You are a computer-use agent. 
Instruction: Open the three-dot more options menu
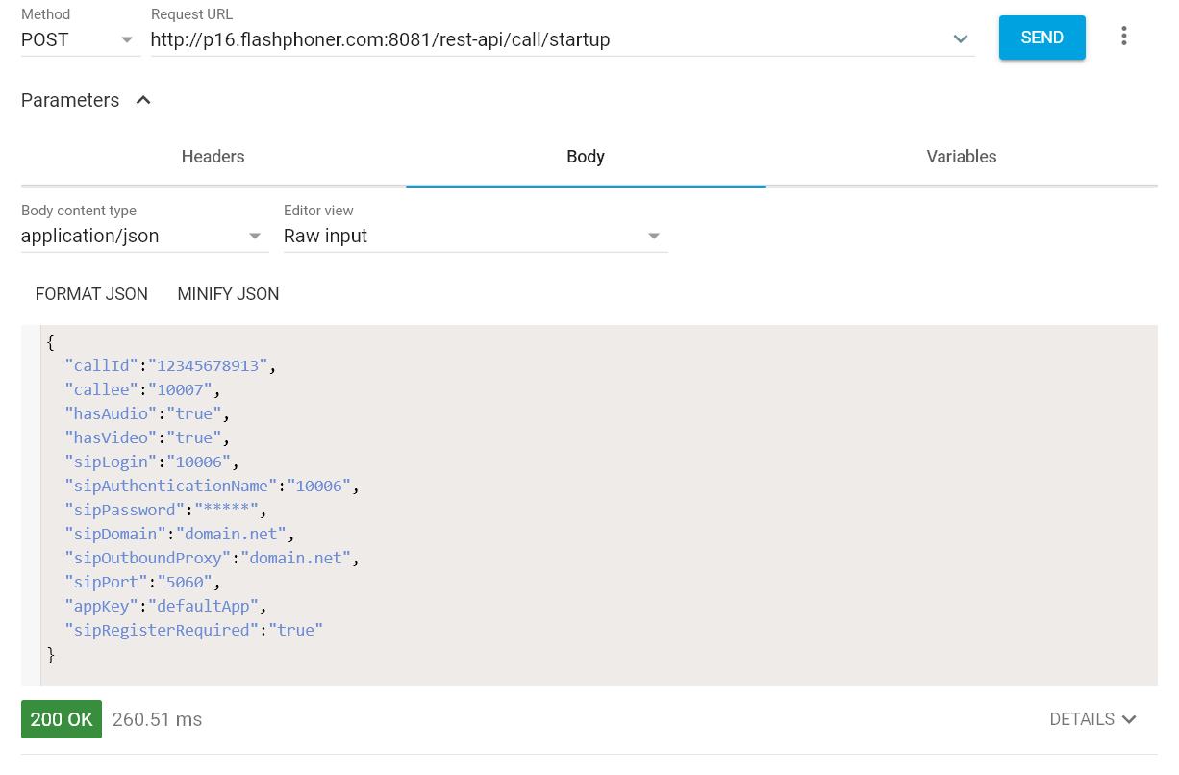[x=1123, y=37]
